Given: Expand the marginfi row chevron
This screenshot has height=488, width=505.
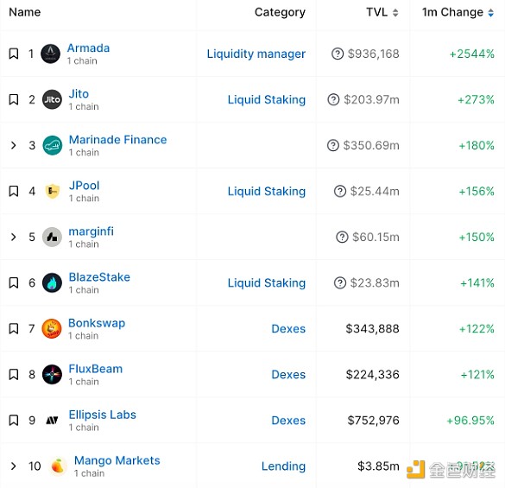Looking at the screenshot, I should coord(13,237).
